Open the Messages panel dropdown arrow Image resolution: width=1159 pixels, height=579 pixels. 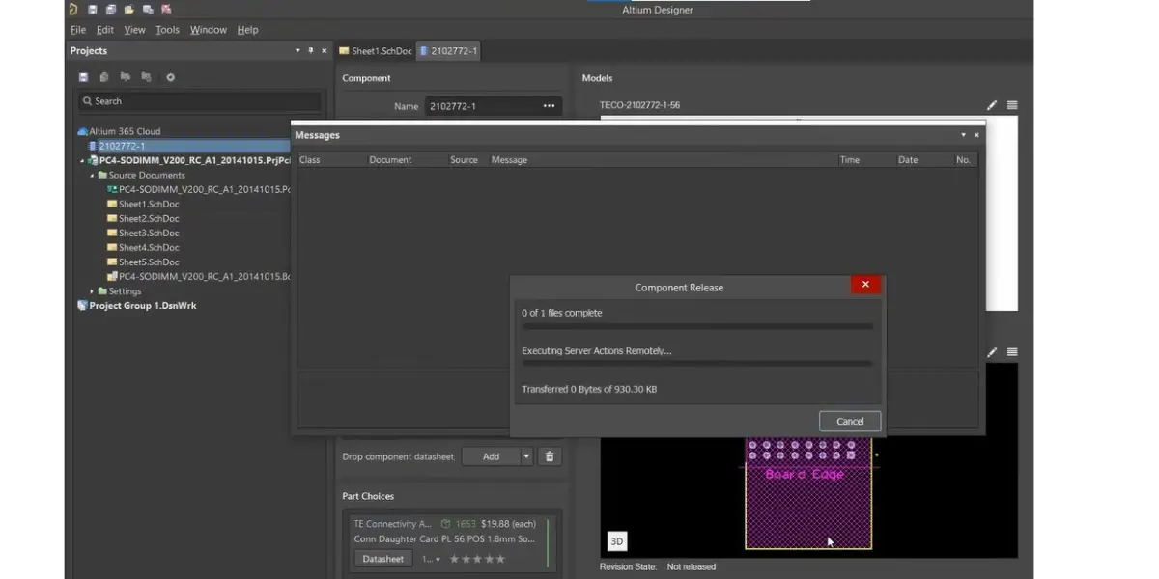tap(963, 136)
